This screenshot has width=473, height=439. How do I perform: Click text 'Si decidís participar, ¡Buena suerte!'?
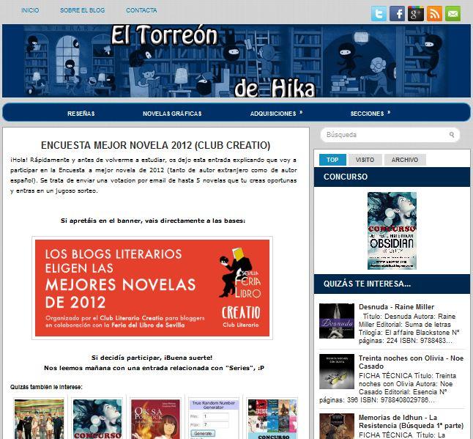click(152, 358)
